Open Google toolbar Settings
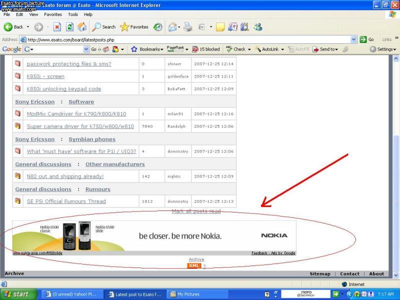 [383, 49]
